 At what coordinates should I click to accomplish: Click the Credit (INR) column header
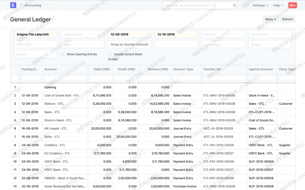[126, 69]
